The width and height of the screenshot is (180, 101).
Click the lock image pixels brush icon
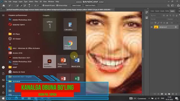pos(158,23)
